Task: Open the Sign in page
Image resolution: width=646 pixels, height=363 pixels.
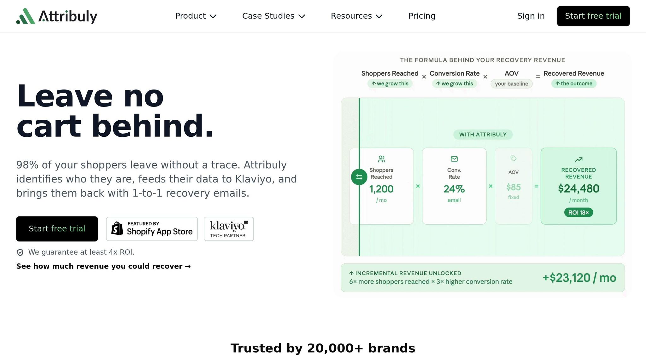Action: pyautogui.click(x=531, y=16)
